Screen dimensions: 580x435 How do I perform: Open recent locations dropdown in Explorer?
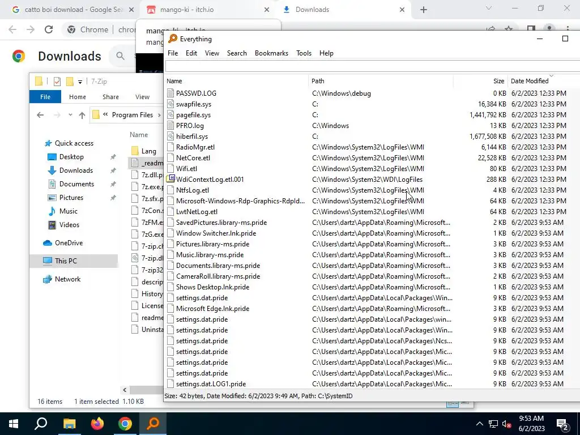[70, 115]
